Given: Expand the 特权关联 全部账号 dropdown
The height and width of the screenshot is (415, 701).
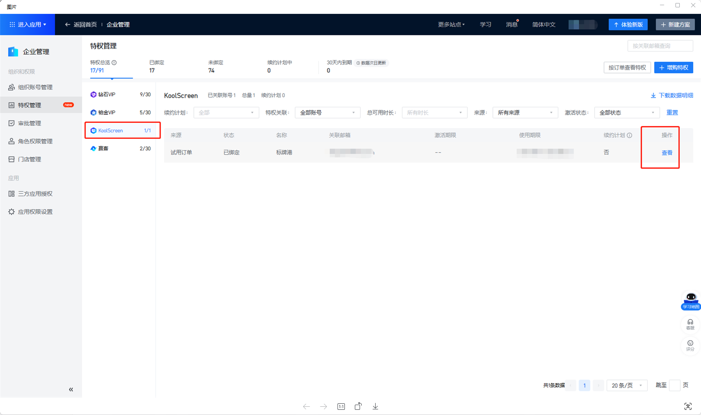Looking at the screenshot, I should [327, 113].
